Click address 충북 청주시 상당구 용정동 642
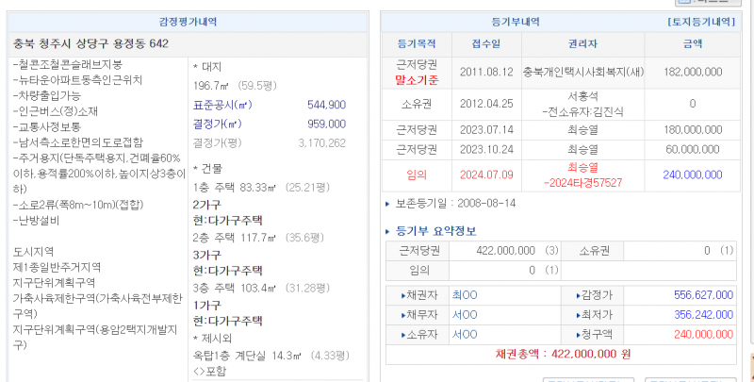754x382 pixels. click(x=91, y=43)
